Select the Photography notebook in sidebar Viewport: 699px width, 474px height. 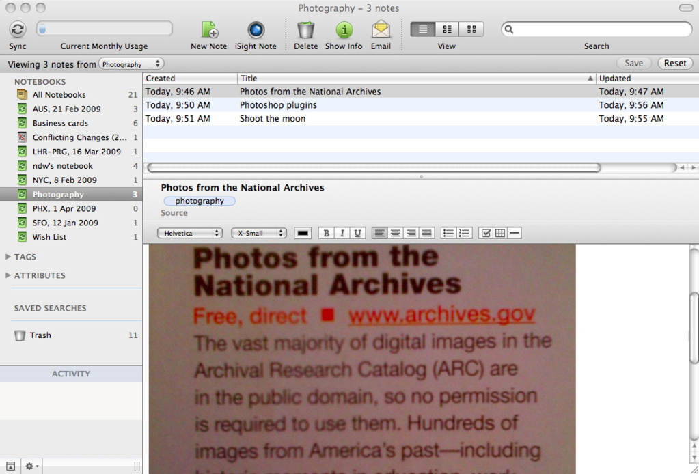pos(71,194)
